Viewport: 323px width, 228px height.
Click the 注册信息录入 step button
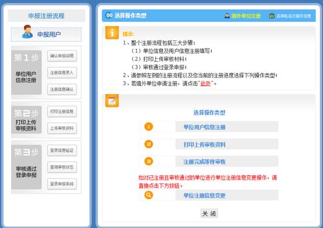tap(62, 73)
